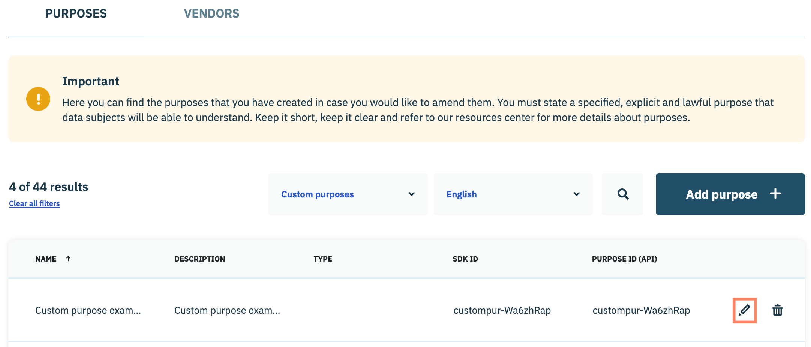Click the SDK ID value custompur-Wa6zhRap

[x=502, y=310]
